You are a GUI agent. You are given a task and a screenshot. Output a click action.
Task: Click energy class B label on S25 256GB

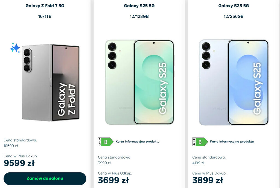200,142
